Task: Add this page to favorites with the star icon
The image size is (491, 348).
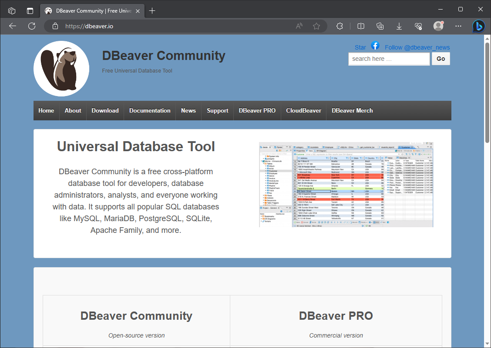Action: pos(316,26)
